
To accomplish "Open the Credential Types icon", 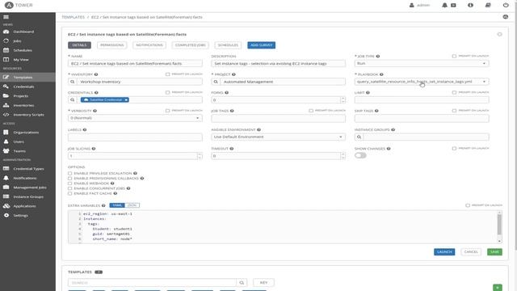I will 6,169.
